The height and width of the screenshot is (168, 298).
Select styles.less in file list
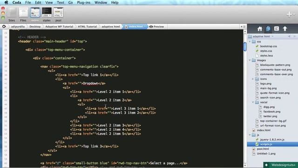(x=266, y=56)
